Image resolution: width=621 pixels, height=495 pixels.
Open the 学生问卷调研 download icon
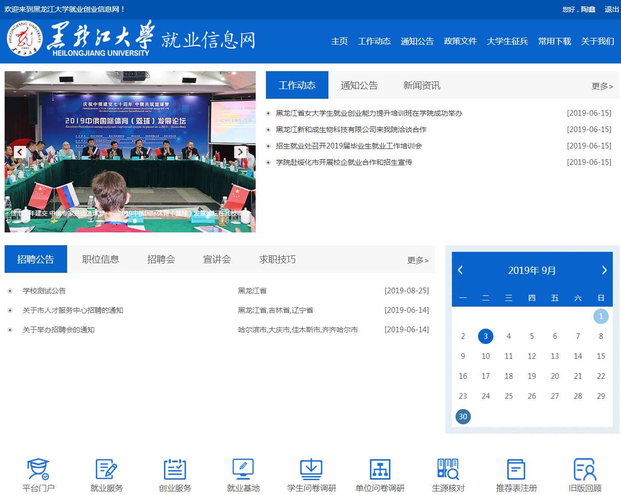tap(311, 469)
